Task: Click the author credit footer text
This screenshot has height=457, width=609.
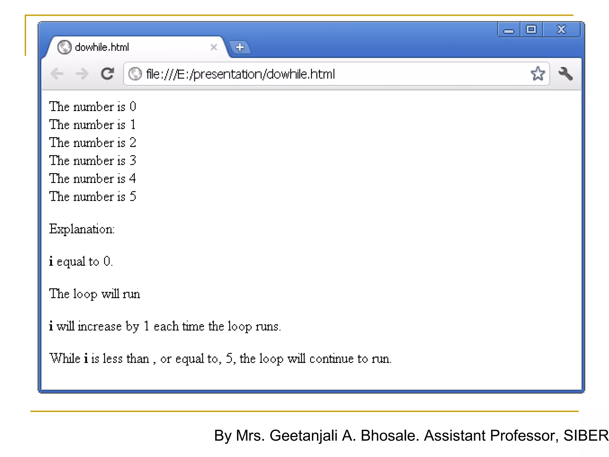Action: pos(411,435)
